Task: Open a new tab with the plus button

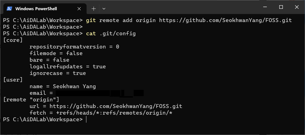Action: click(94, 9)
